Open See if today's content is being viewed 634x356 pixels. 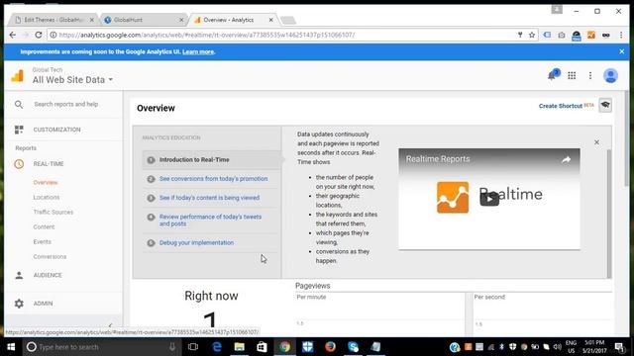(x=209, y=198)
